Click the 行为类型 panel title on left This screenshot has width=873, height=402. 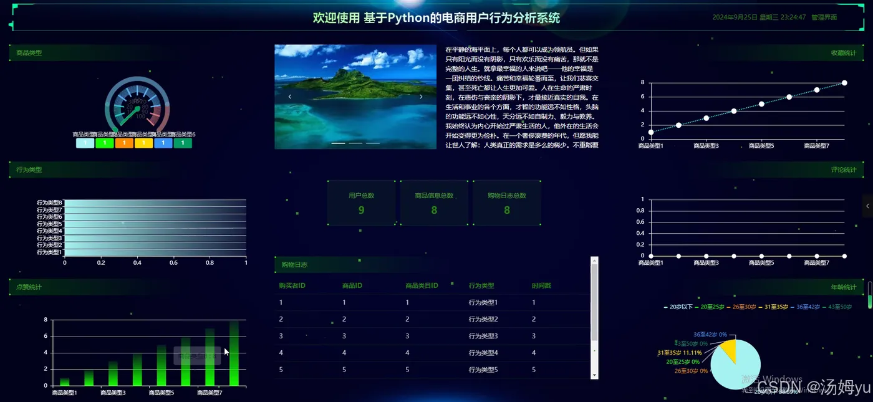pyautogui.click(x=29, y=170)
